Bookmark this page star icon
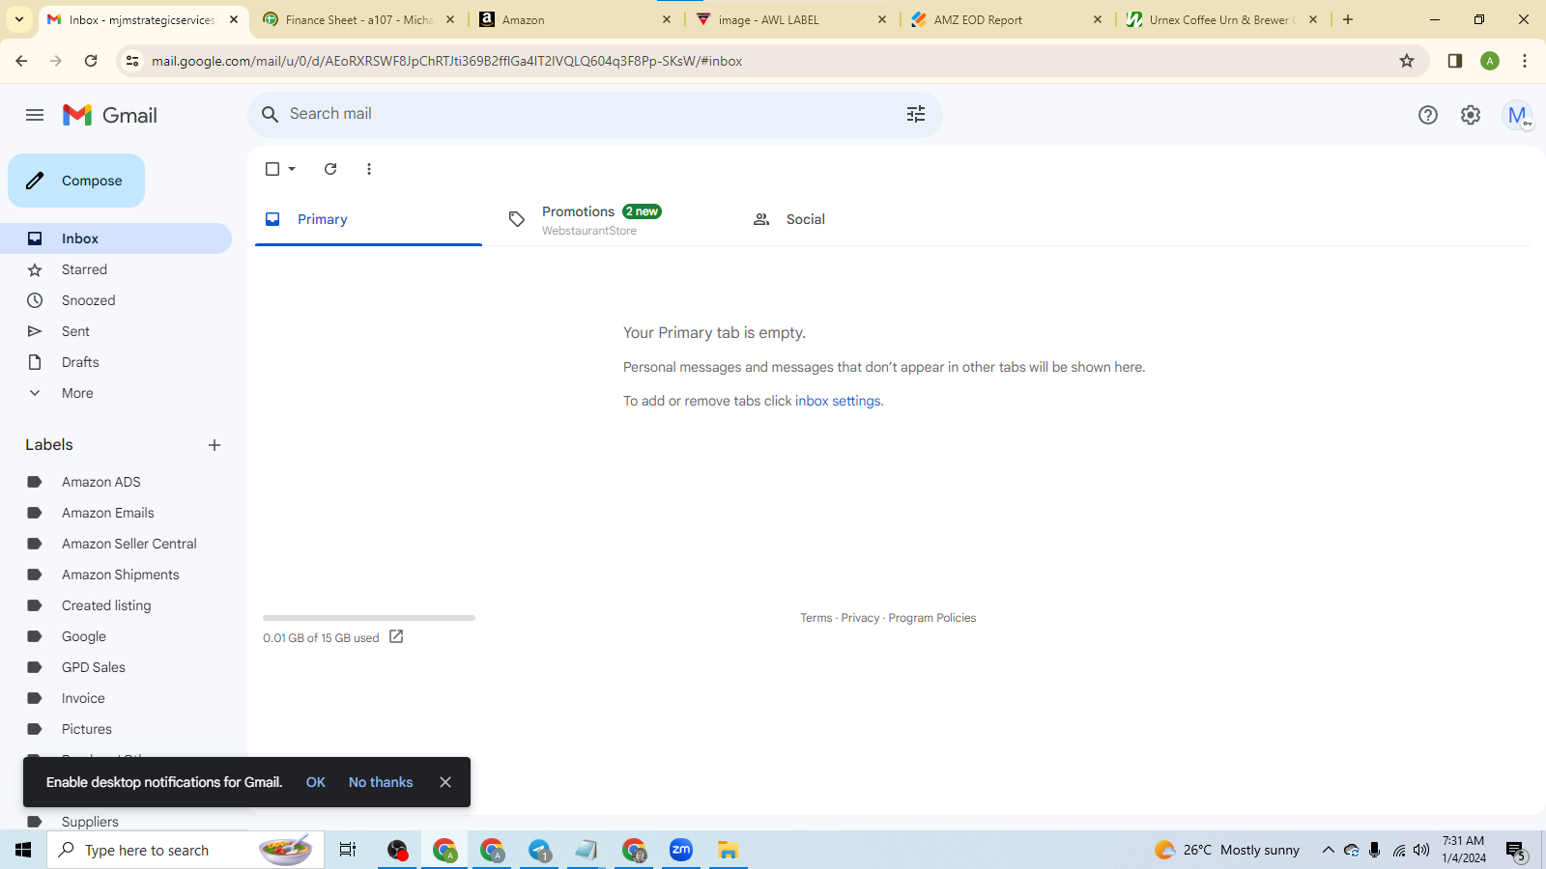This screenshot has width=1546, height=869. 1407,61
